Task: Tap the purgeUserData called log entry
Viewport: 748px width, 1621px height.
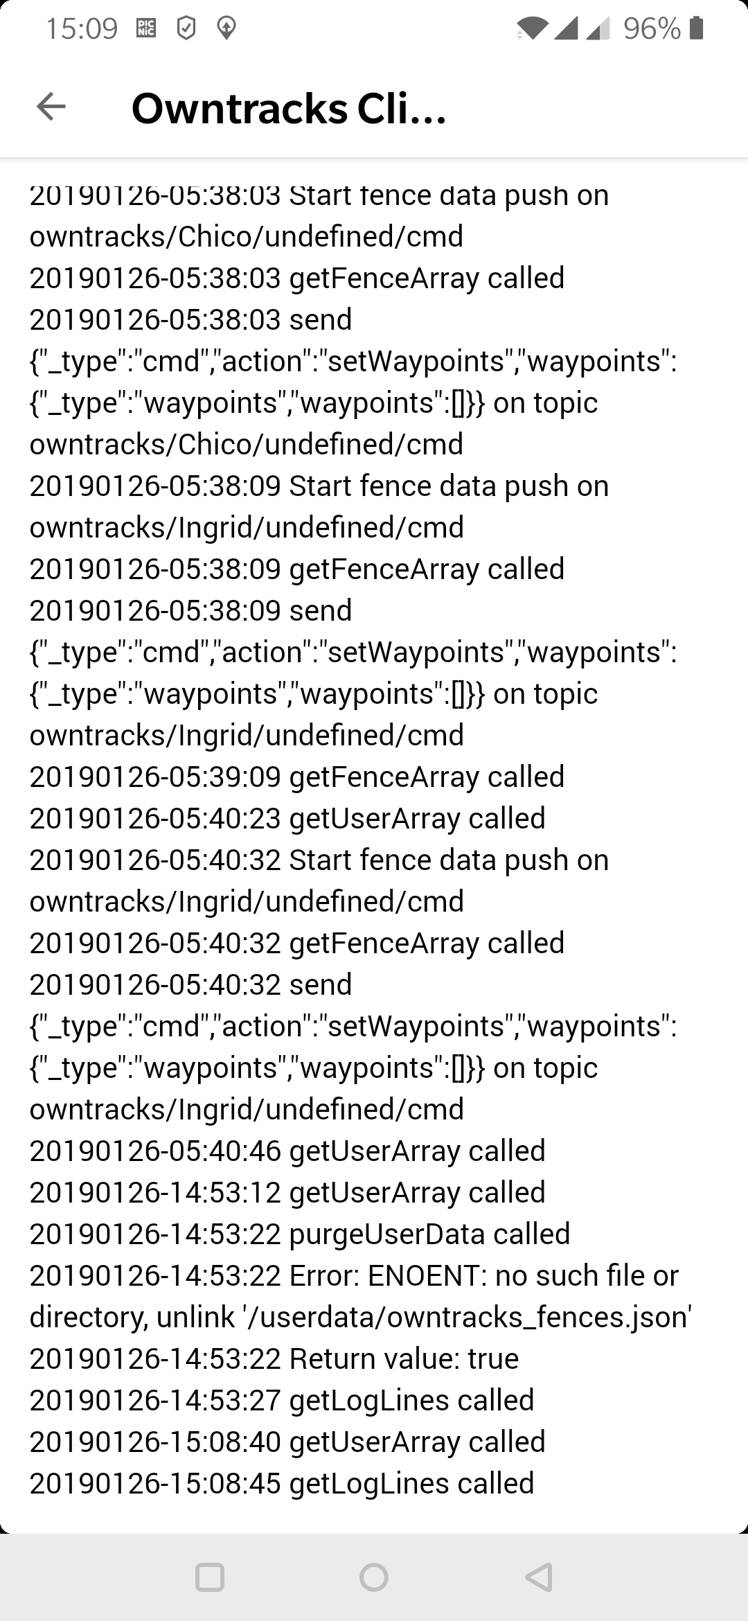Action: click(x=300, y=1234)
